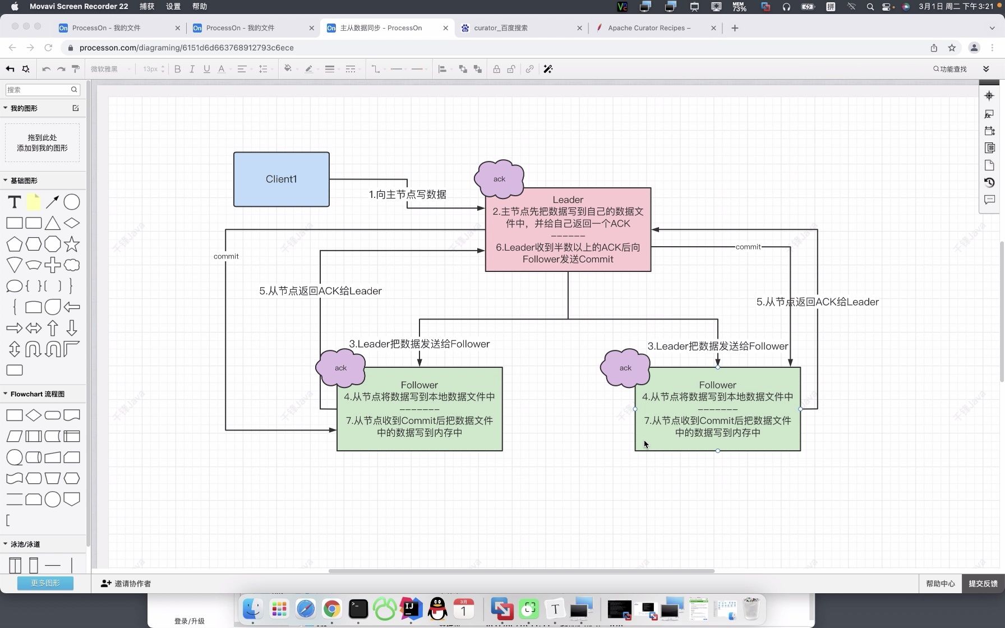
Task: Click the edit icon next to 我的图形
Action: point(76,108)
